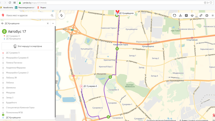The image size is (215, 121).
Task: Click the print map icon
Action: (x=207, y=16)
